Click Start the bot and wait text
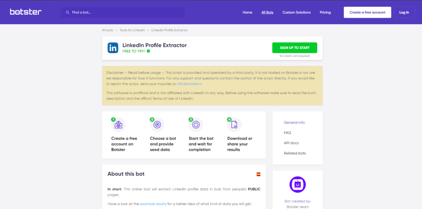The image size is (422, 209). [x=201, y=144]
